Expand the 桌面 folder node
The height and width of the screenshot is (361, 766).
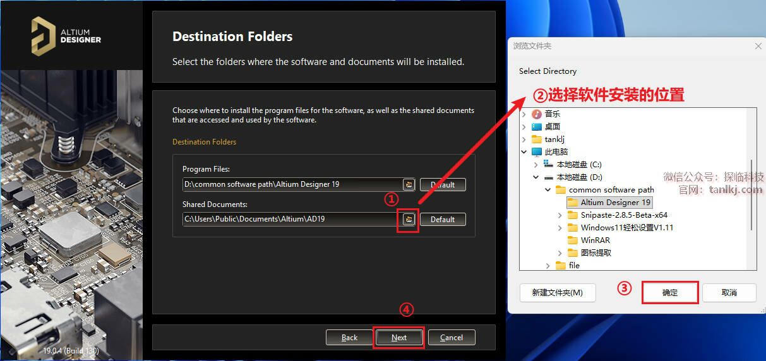click(x=524, y=127)
